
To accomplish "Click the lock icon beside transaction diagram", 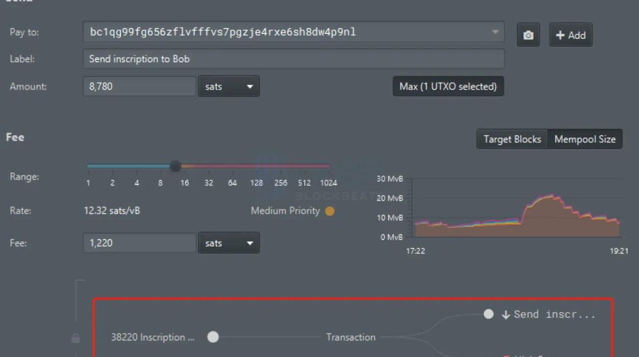I will [x=76, y=338].
